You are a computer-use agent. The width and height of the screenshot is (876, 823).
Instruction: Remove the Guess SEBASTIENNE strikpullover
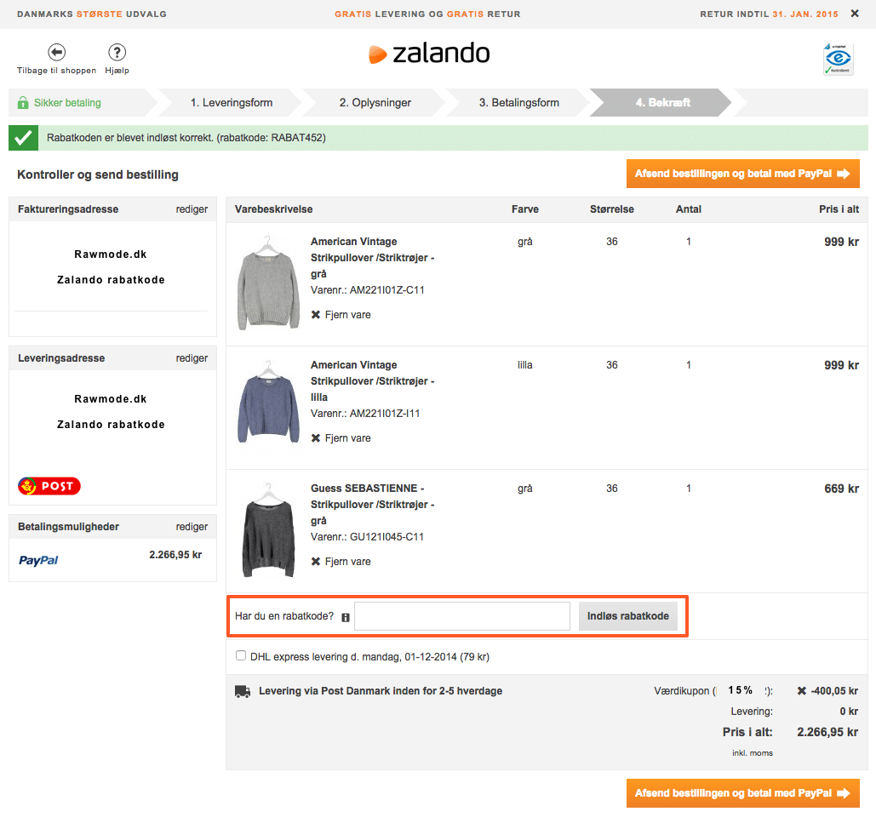341,561
